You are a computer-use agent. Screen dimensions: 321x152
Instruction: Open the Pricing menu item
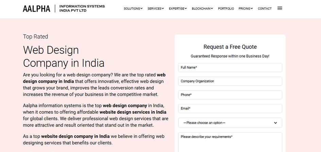[x=246, y=8]
